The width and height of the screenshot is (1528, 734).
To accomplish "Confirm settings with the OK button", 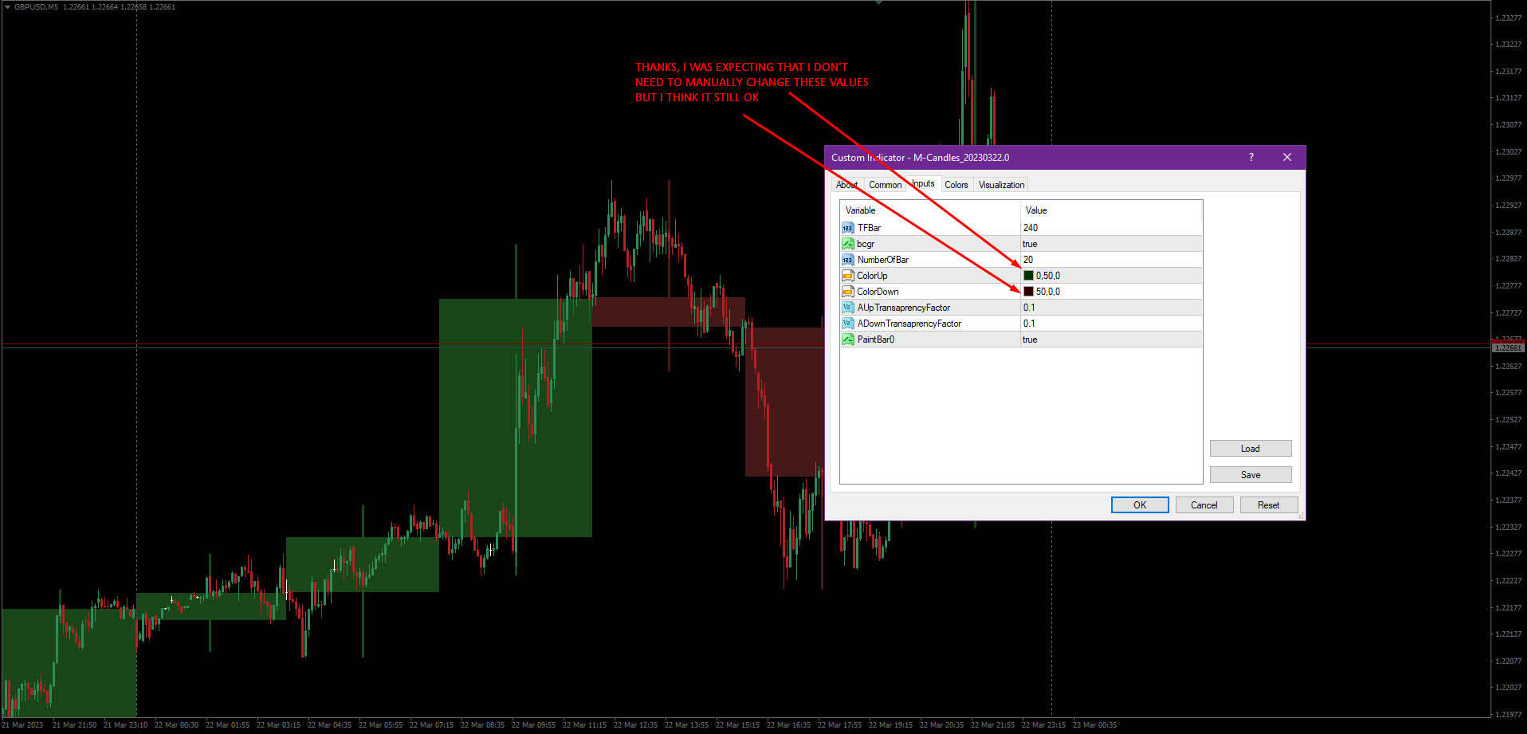I will tap(1140, 505).
